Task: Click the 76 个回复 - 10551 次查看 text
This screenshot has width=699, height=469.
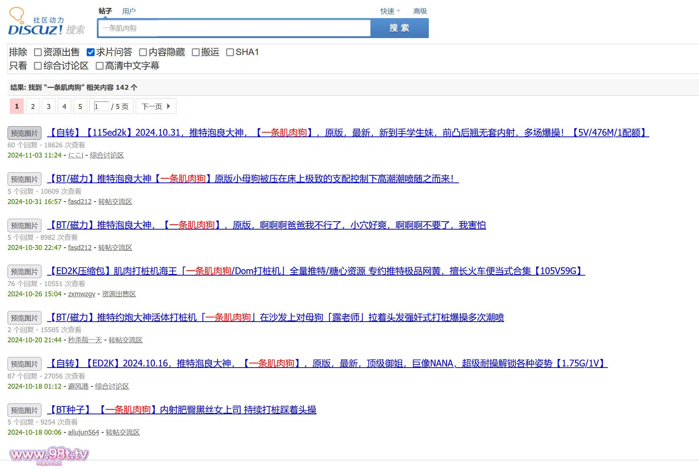Action: click(46, 284)
